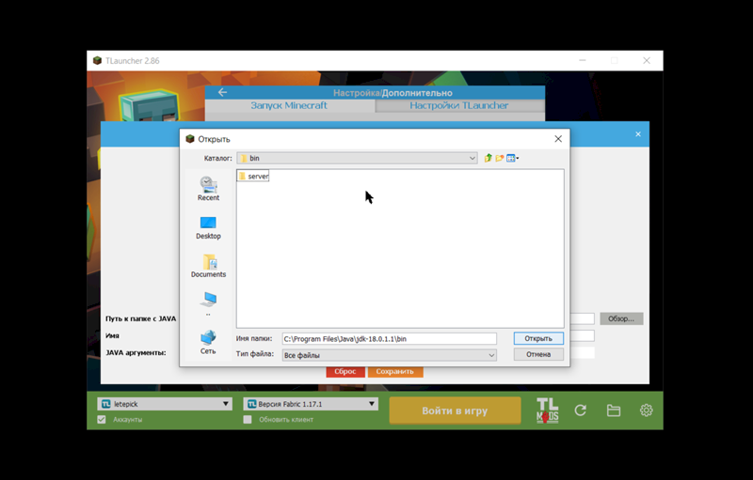Click the refresh icon in launcher bar
Viewport: 753px width, 480px height.
pyautogui.click(x=581, y=410)
